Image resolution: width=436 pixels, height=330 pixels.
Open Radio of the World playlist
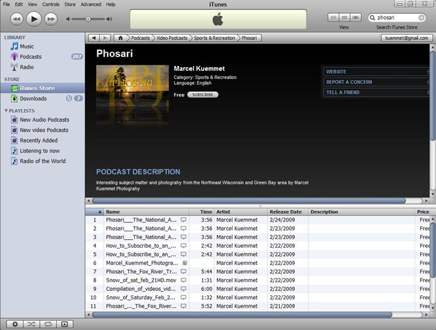(x=43, y=161)
